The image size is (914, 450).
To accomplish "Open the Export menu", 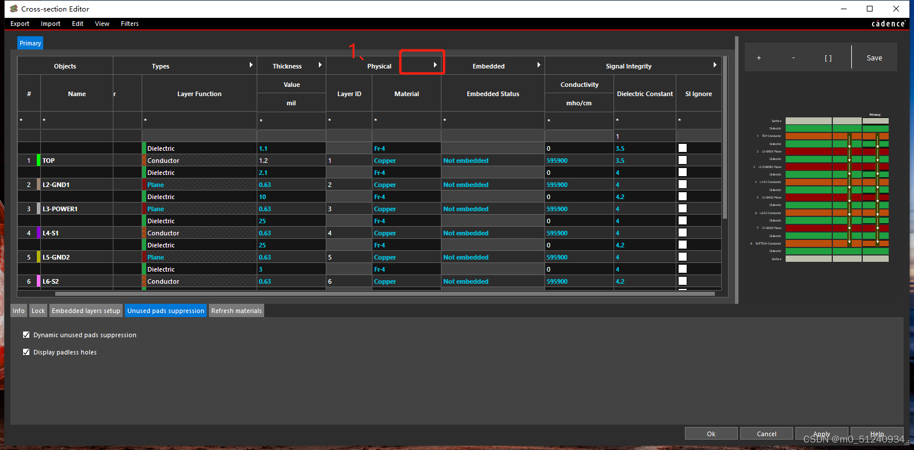I will (20, 24).
